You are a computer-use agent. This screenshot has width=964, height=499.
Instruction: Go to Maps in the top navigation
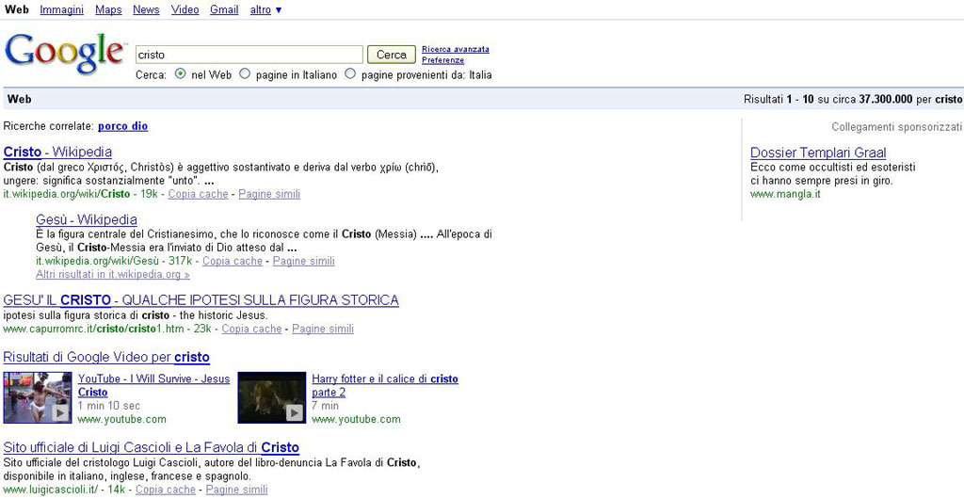pos(108,9)
